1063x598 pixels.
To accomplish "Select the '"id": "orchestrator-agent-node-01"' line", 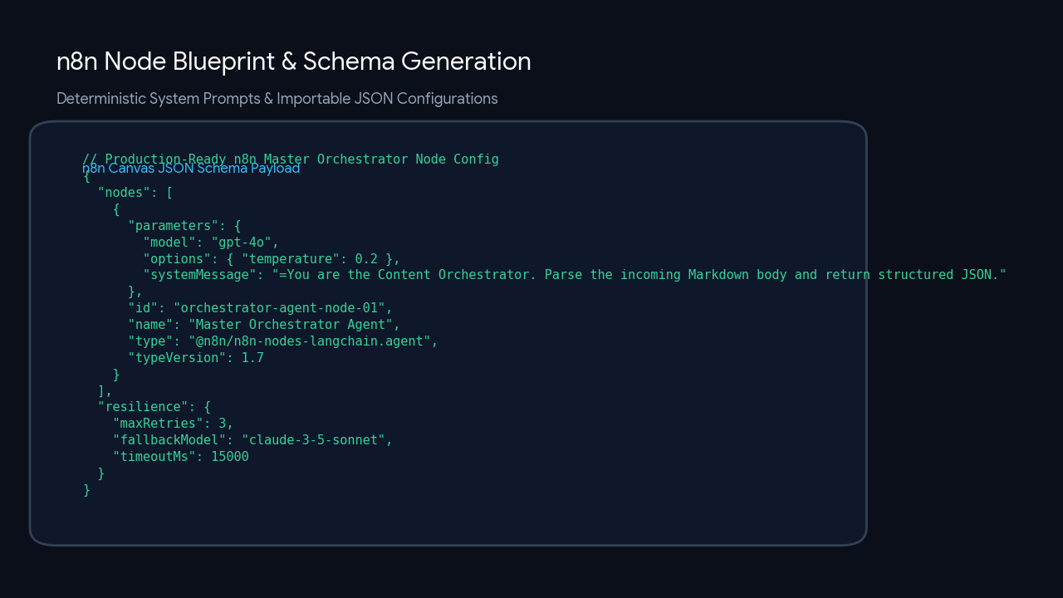I will coord(260,308).
